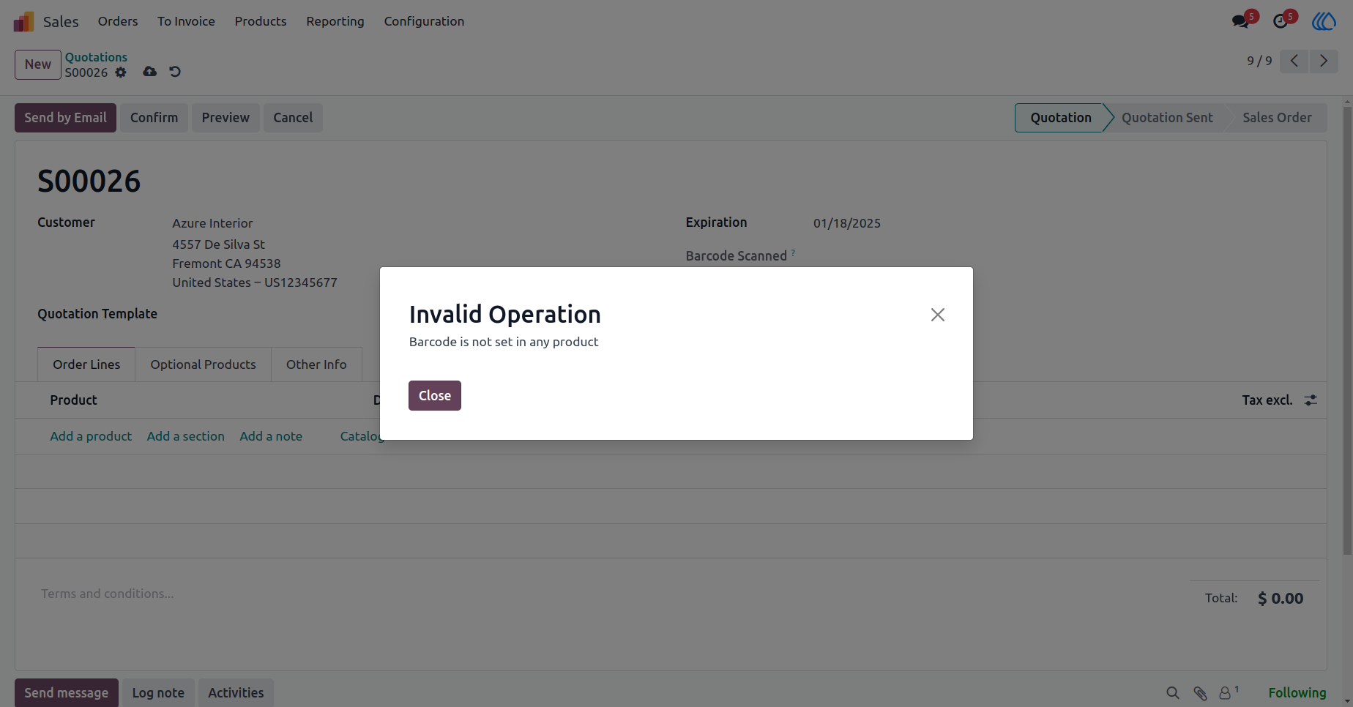1353x707 pixels.
Task: Click Send by Email button
Action: click(65, 118)
